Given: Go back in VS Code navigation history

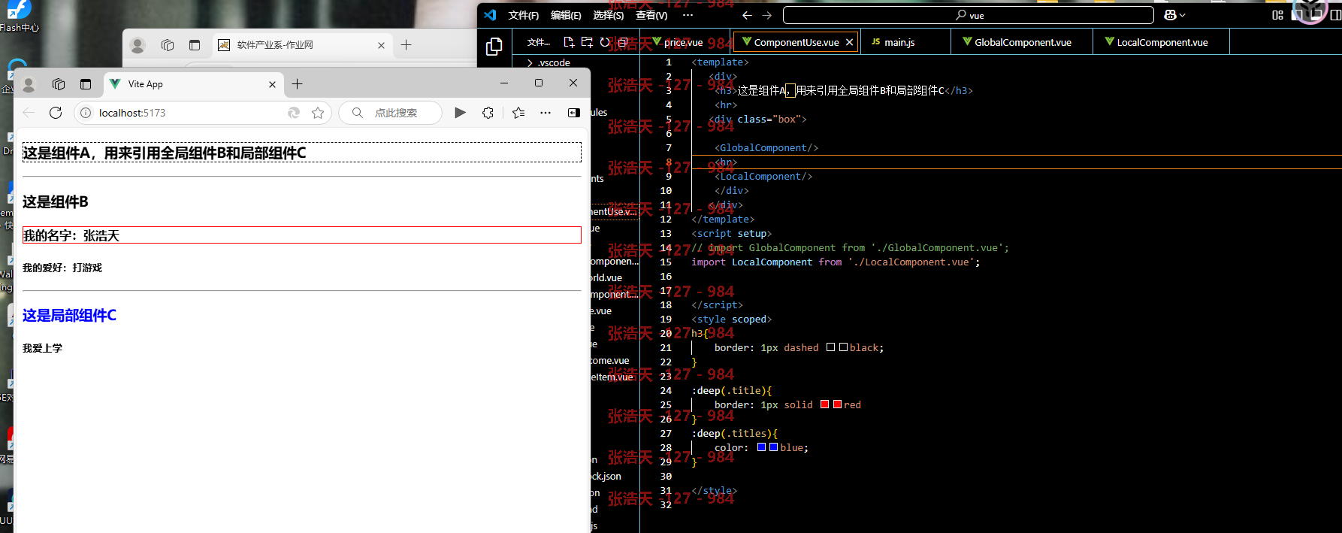Looking at the screenshot, I should coord(747,15).
